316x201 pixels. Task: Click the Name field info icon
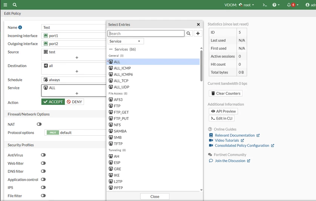point(20,27)
